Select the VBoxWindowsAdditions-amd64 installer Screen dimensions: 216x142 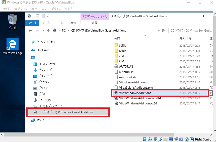(x=140, y=98)
